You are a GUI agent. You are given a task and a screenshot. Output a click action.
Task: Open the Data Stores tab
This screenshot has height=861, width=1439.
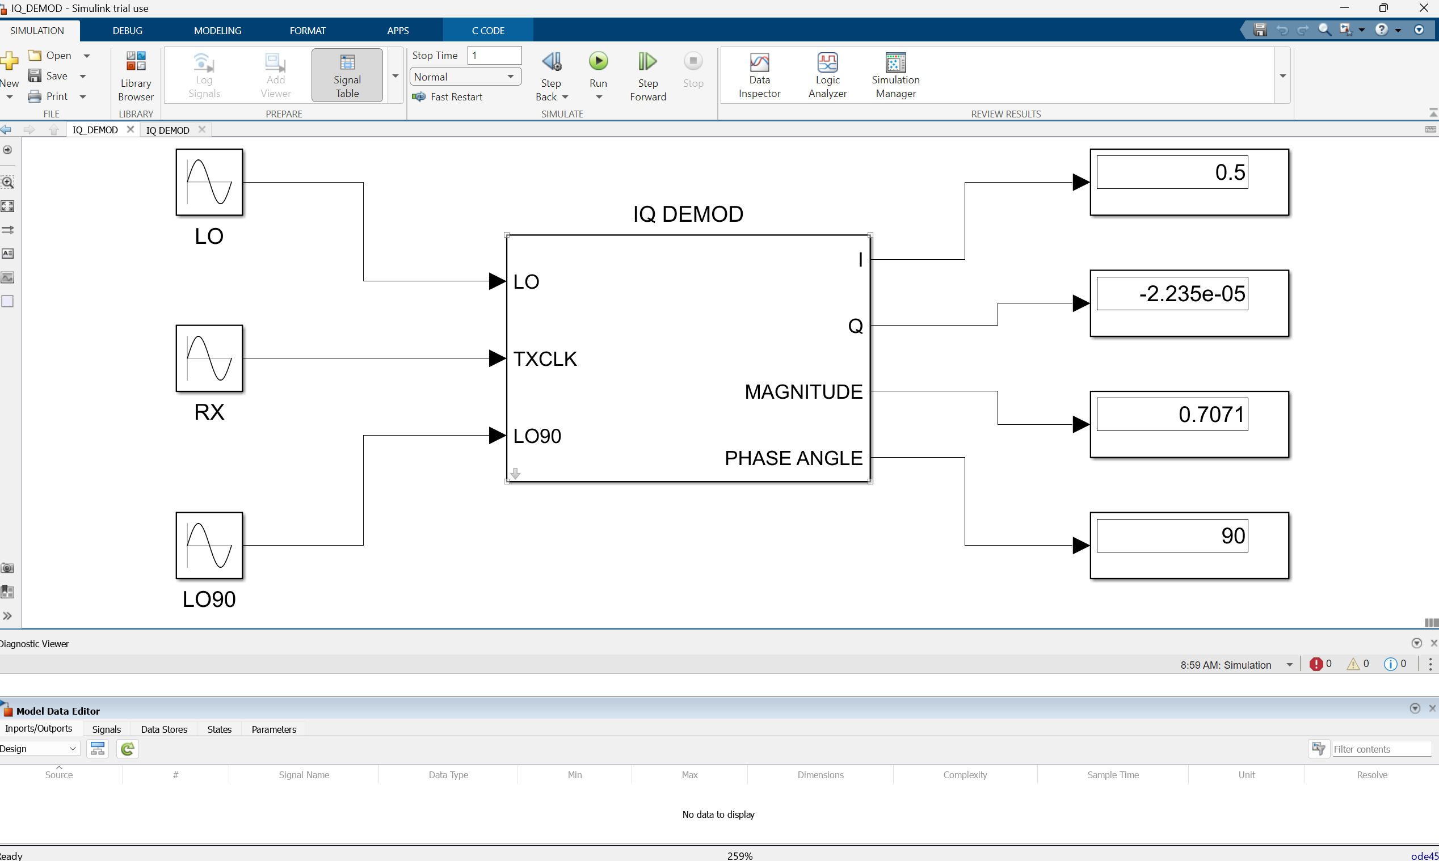(x=164, y=729)
